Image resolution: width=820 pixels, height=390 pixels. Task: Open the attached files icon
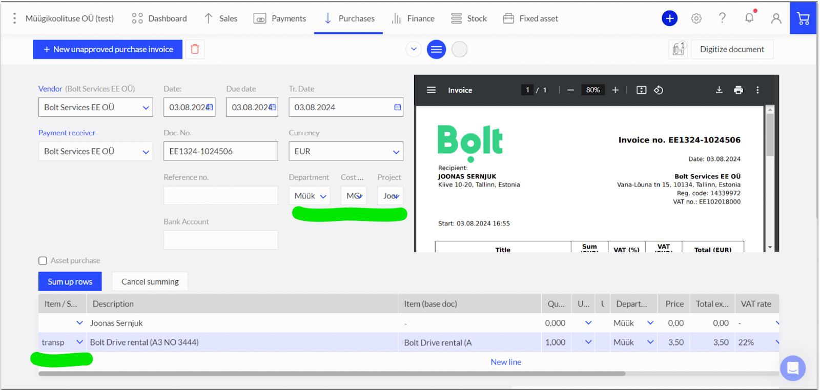tap(678, 49)
